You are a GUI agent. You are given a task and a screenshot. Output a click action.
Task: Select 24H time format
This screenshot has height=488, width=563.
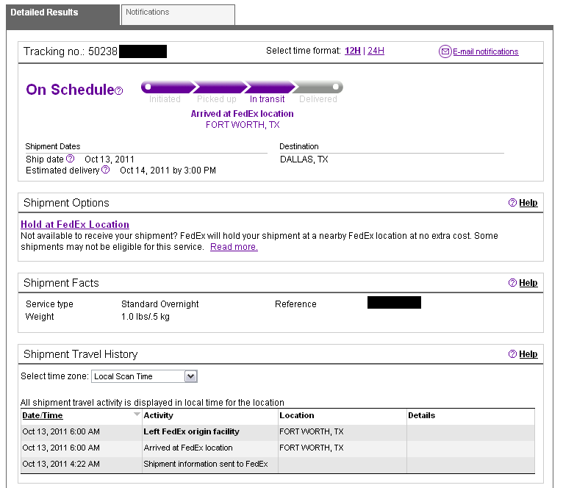pos(376,51)
